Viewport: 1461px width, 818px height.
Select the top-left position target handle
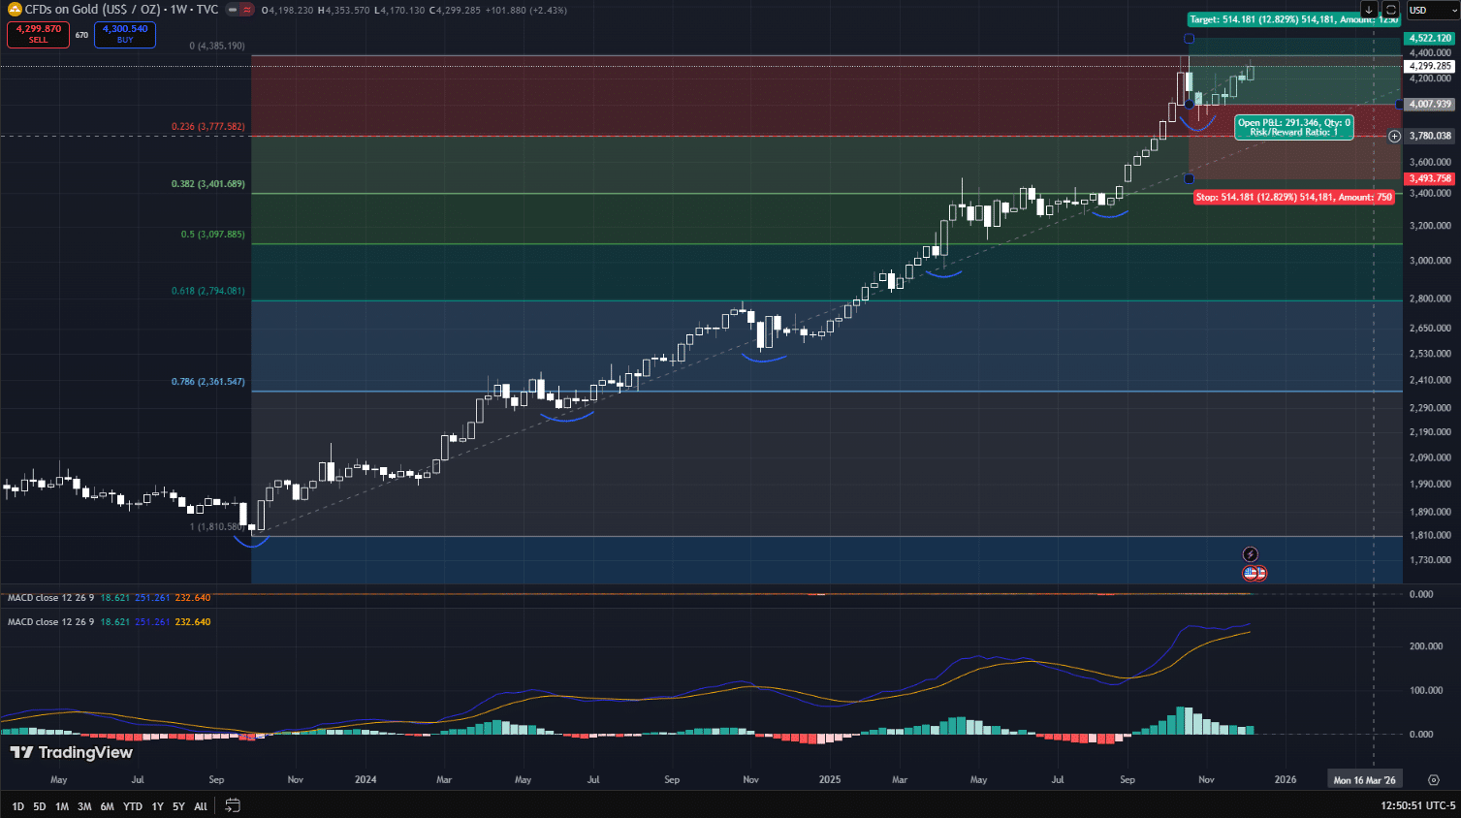point(1189,39)
